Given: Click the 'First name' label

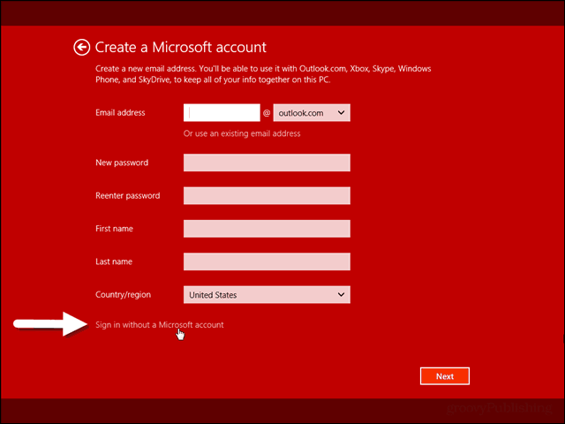Looking at the screenshot, I should [114, 229].
